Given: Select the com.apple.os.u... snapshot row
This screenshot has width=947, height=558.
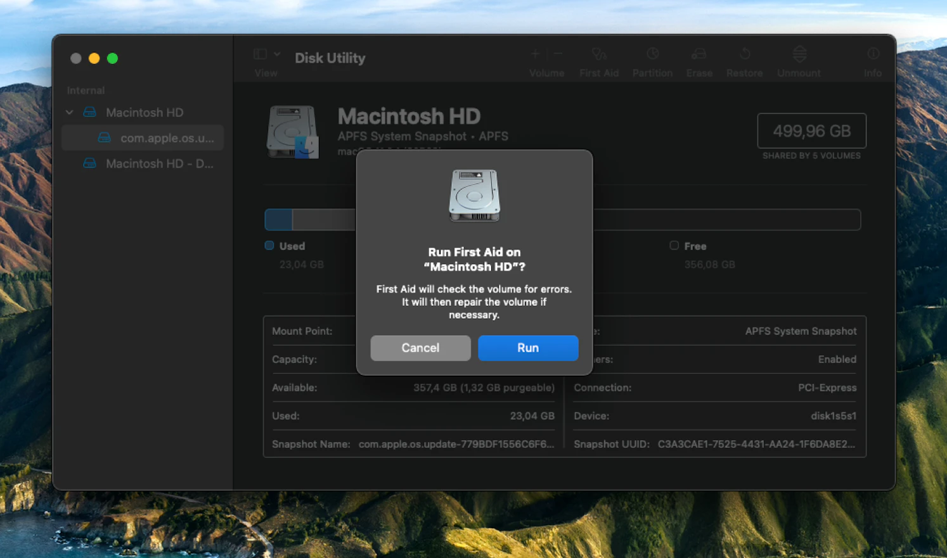Looking at the screenshot, I should [143, 137].
